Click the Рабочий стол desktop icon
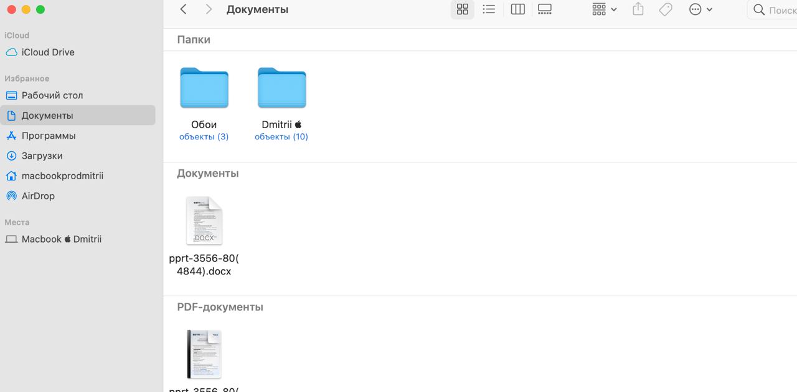 pyautogui.click(x=11, y=95)
